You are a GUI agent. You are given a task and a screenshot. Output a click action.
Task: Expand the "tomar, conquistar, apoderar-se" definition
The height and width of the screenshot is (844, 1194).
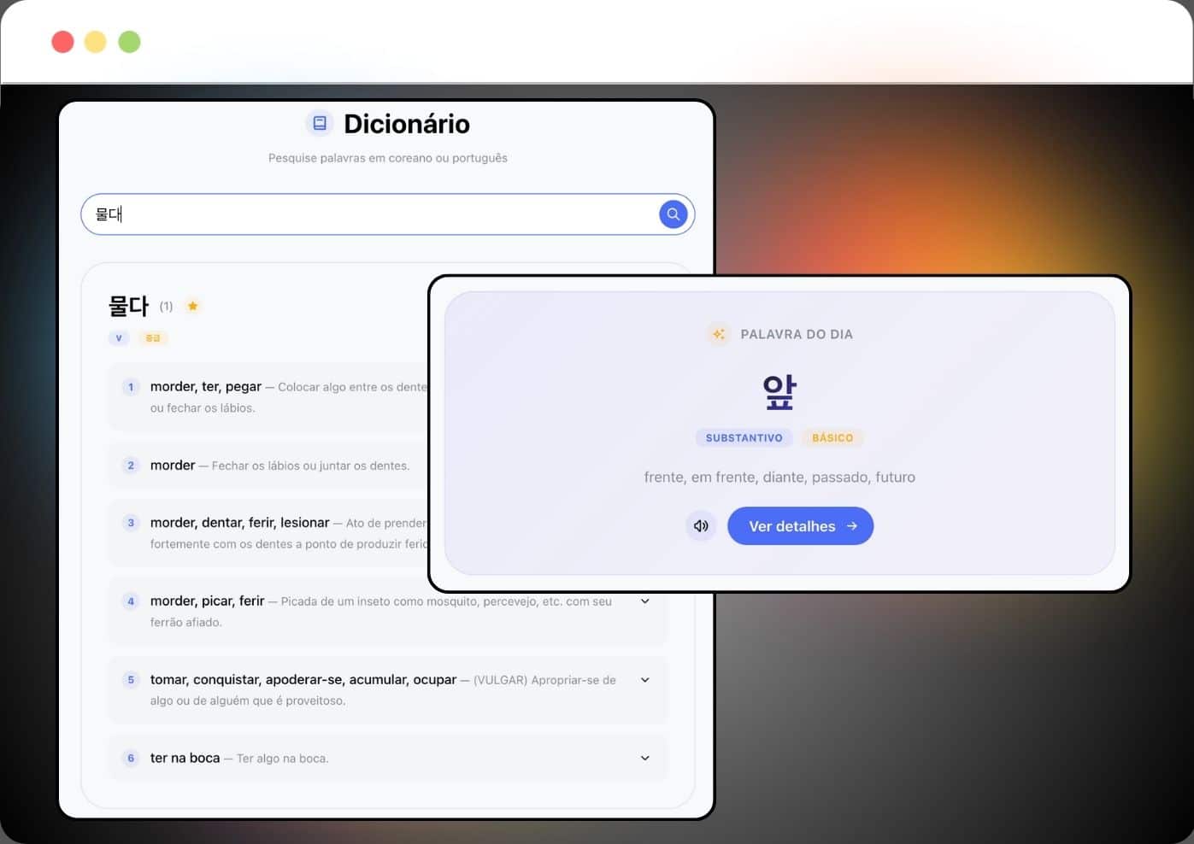pos(644,680)
